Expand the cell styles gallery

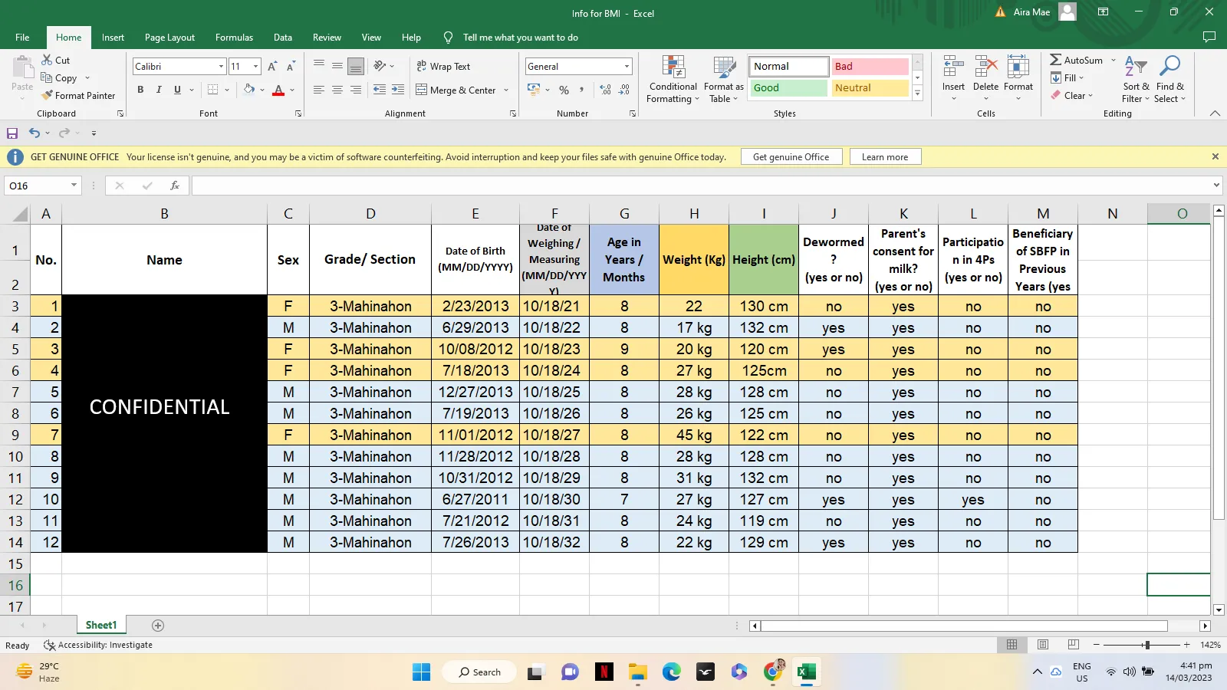coord(917,93)
